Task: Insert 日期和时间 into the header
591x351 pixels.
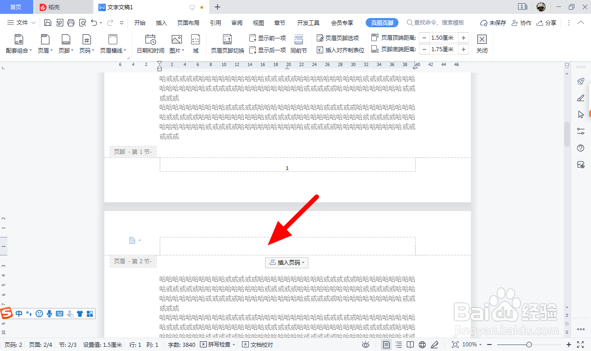Action: pyautogui.click(x=151, y=44)
